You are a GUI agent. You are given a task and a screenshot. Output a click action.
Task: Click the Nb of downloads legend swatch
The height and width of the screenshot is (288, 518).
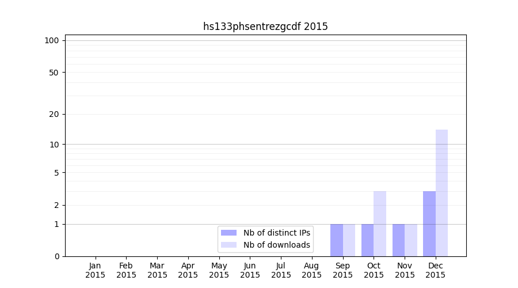pos(228,245)
